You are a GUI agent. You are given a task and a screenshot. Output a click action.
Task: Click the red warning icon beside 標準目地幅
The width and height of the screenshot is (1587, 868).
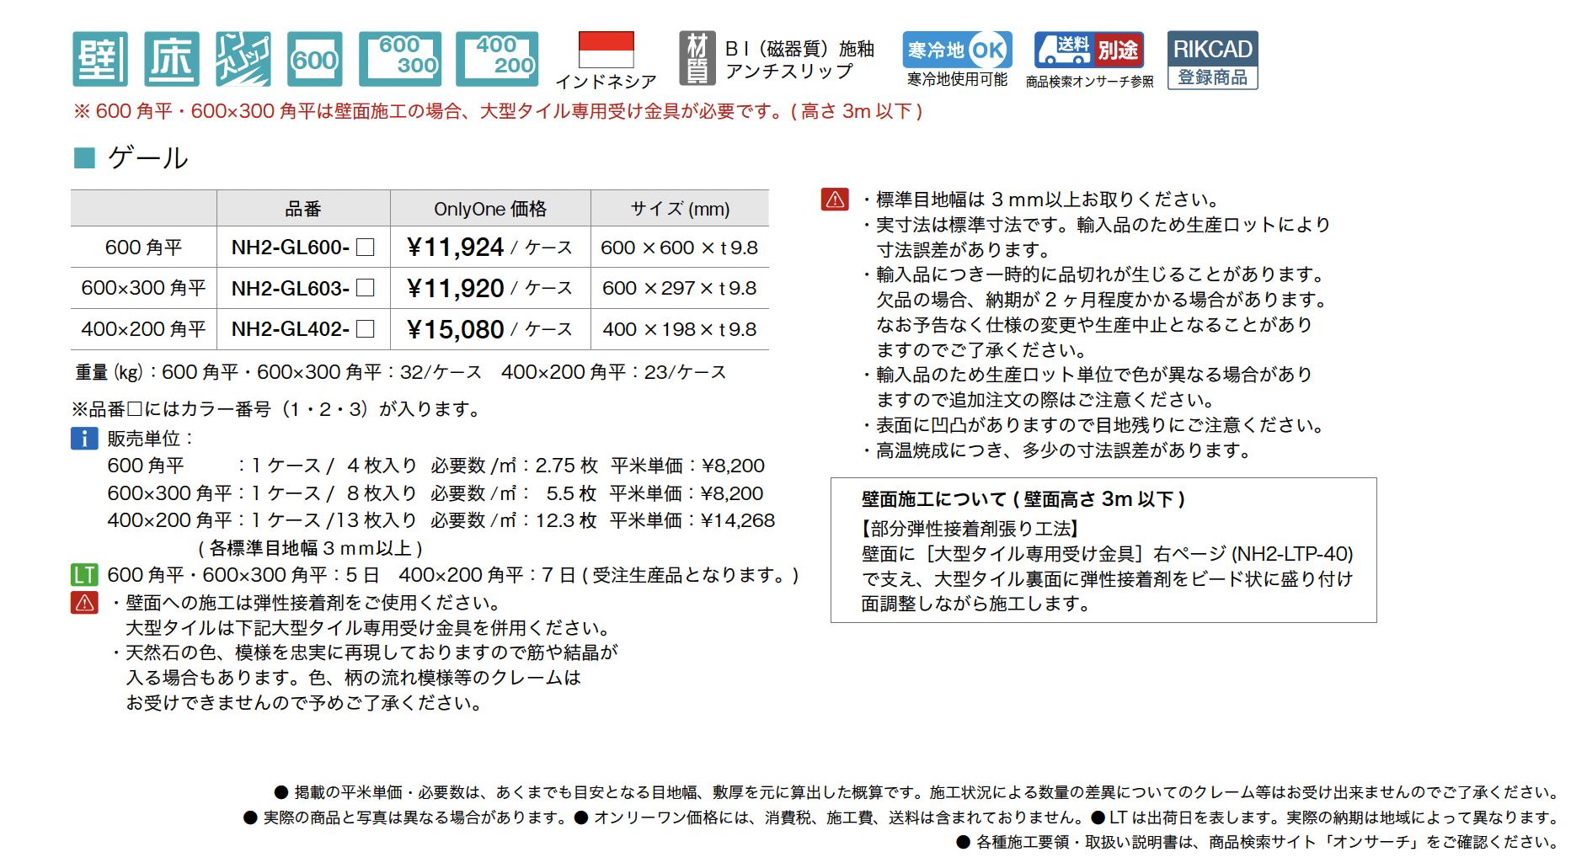[x=835, y=200]
